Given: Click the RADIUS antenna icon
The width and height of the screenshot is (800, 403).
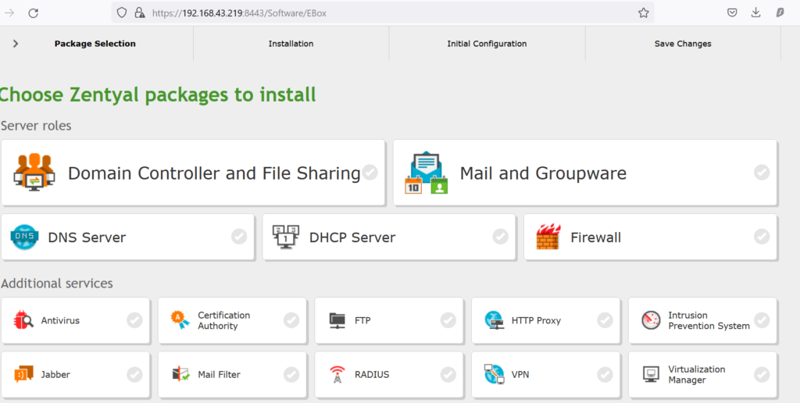Looking at the screenshot, I should click(x=337, y=374).
